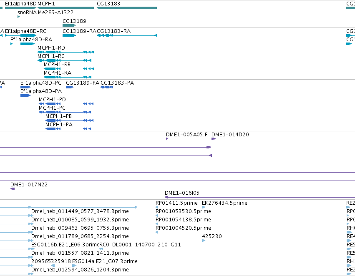Select ESG0116b.B21_E06.3prime EST
The image size is (355, 276).
tap(65, 245)
